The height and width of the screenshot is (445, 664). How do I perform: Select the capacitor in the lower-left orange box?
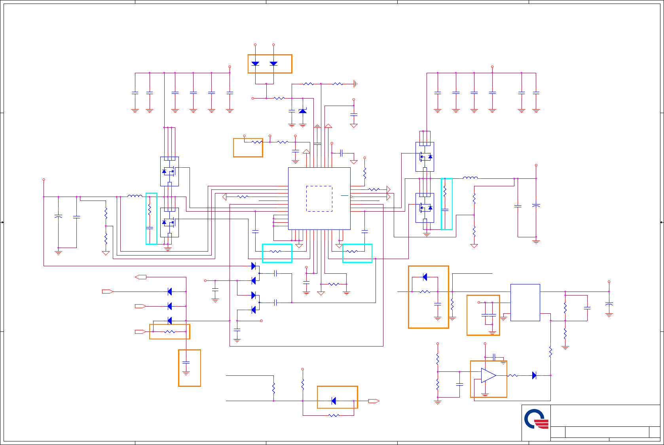click(x=186, y=362)
